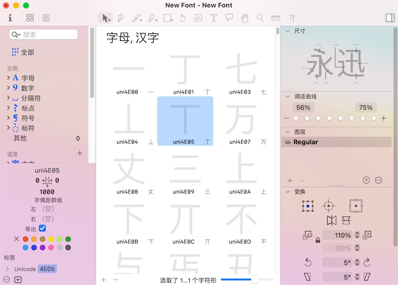Expand the 数字 category

[9, 88]
